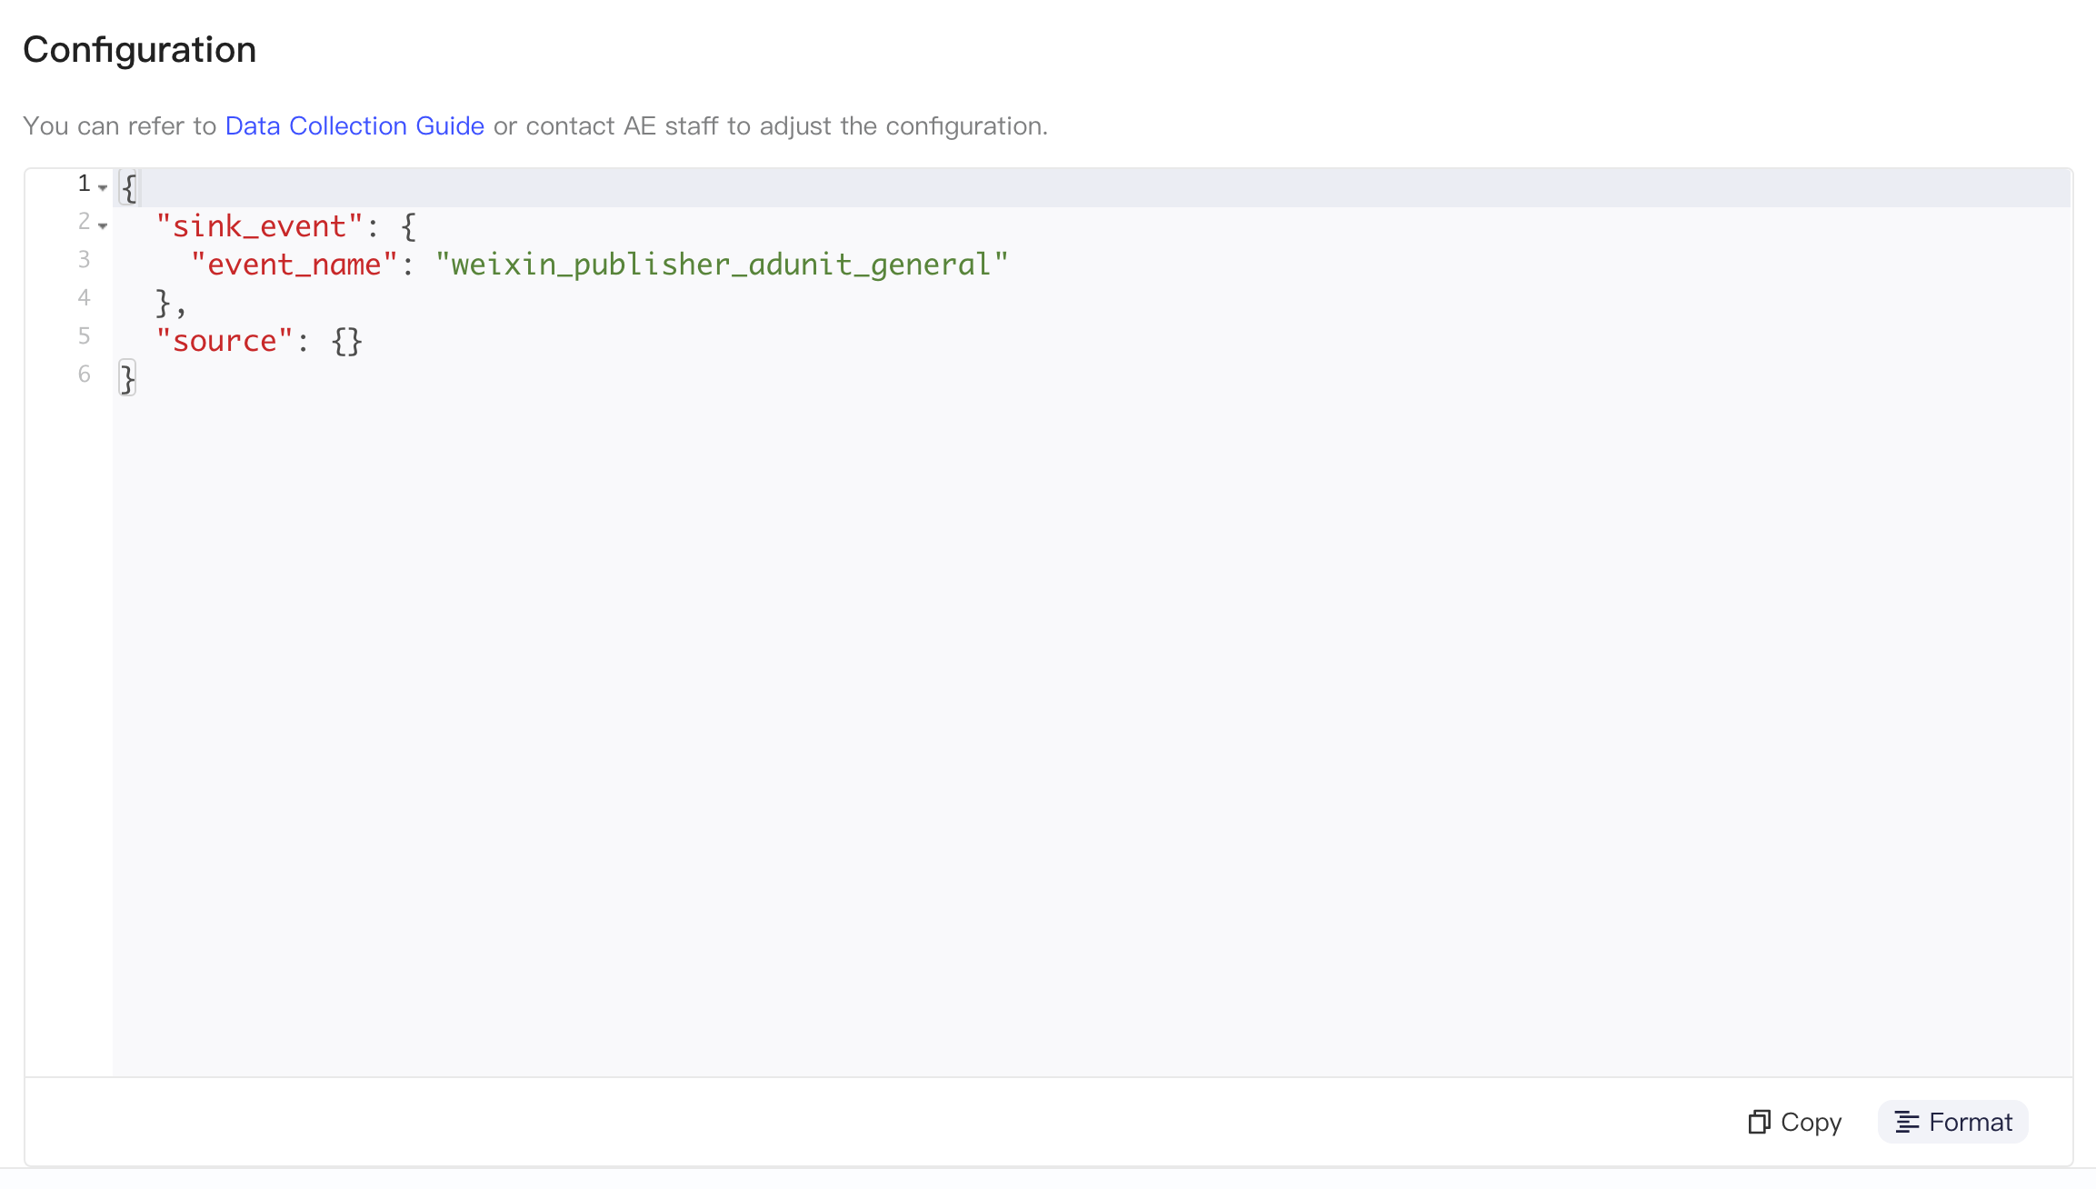Click the Format button
Image resolution: width=2096 pixels, height=1189 pixels.
point(1952,1122)
